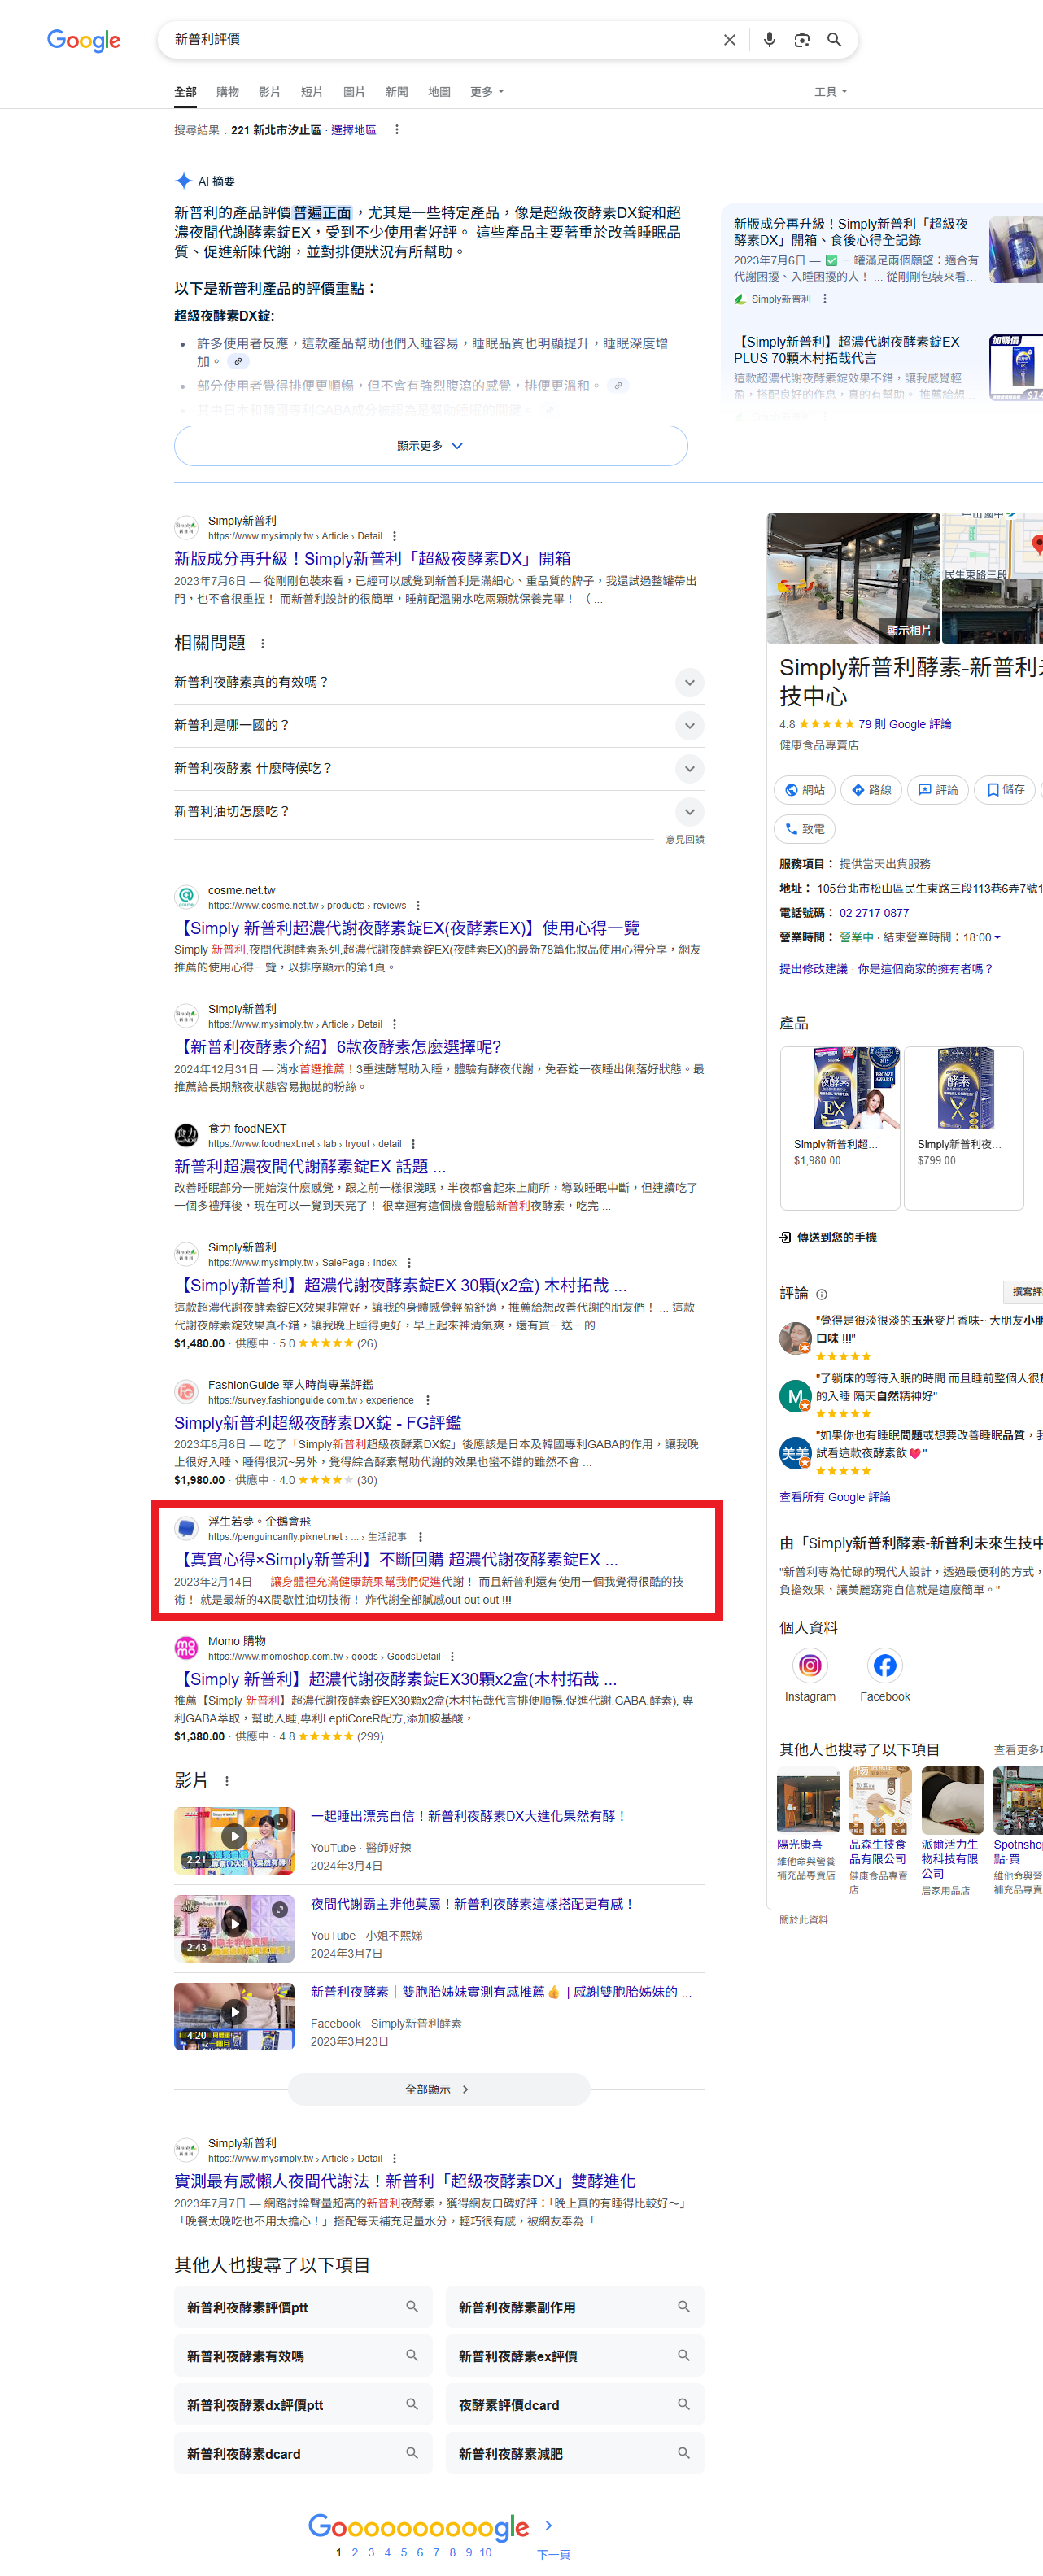1043x2576 pixels.
Task: Open the 【真實心得×Simply新普利】 pixnet result
Action: tap(396, 1560)
